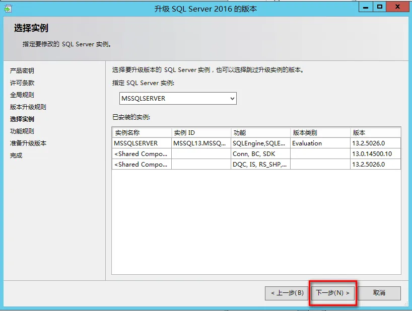Click Conn, BC, SDK features cell
412x311 pixels.
click(261, 153)
